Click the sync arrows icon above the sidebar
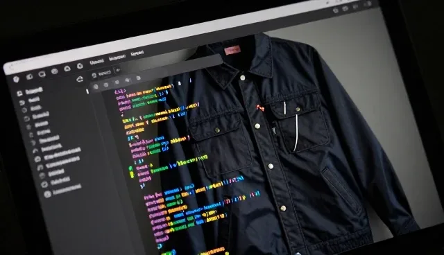Image resolution: width=444 pixels, height=255 pixels. [x=80, y=80]
